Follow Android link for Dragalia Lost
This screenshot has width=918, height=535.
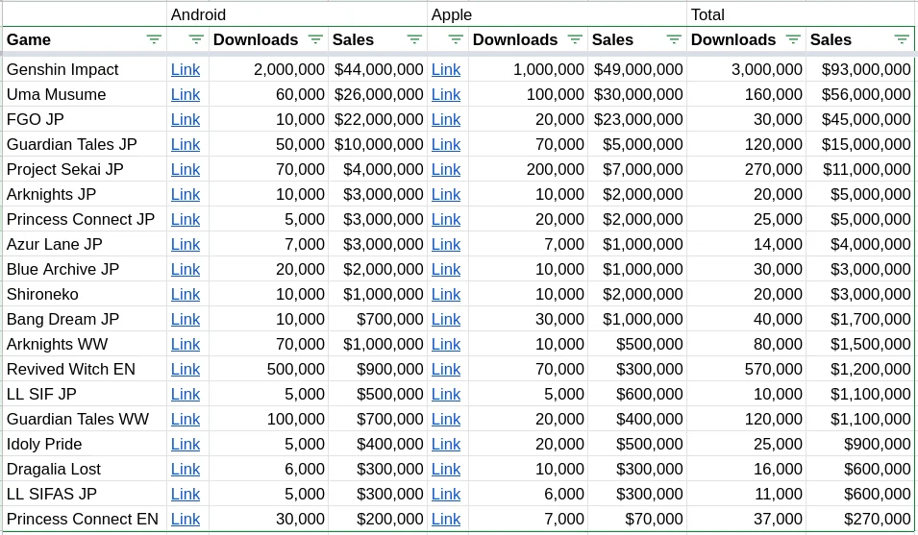click(186, 469)
